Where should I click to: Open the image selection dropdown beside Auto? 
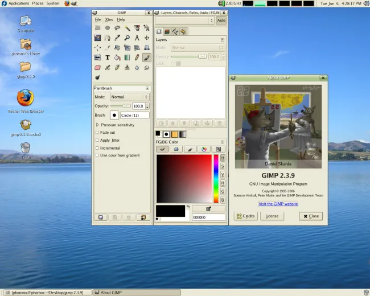tap(184, 20)
